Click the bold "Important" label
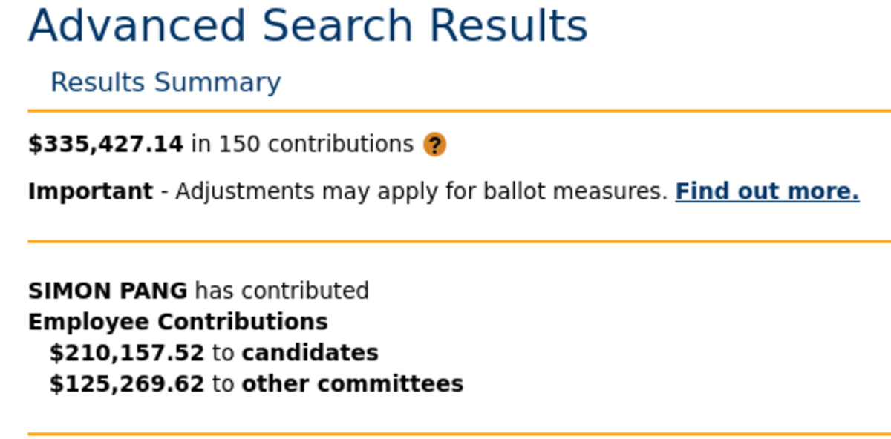891x439 pixels. (x=90, y=192)
